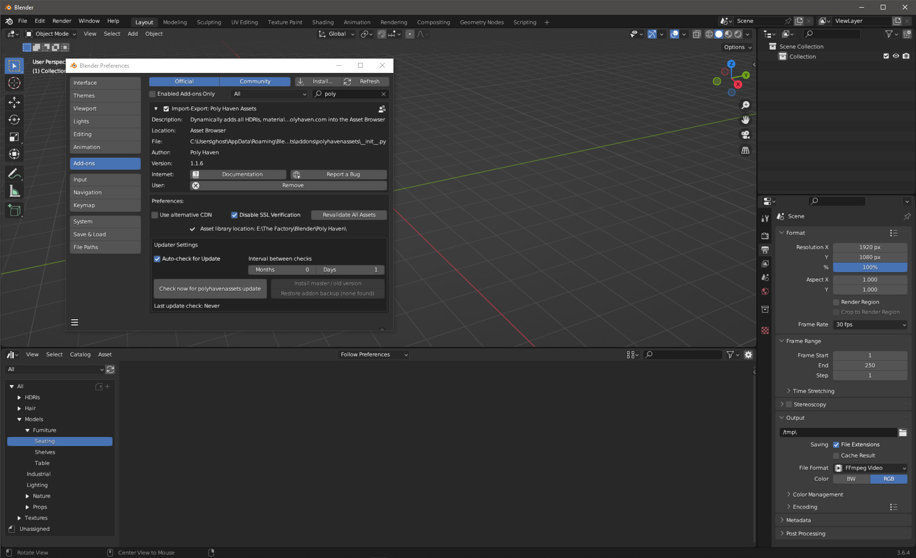Expand the HDRIs catalog tree
Viewport: 916px width, 558px height.
tap(19, 397)
